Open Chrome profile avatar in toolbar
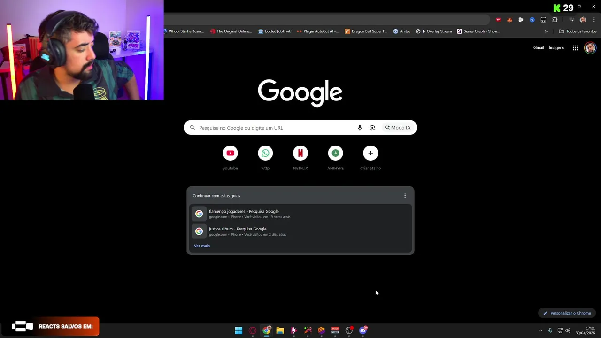601x338 pixels. pyautogui.click(x=583, y=20)
